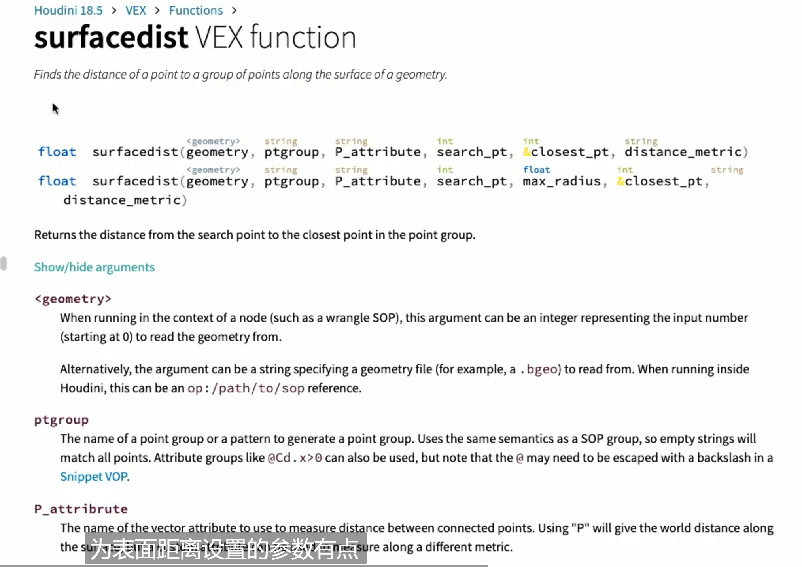
Task: Click the chevron after Functions breadcrumb
Action: (x=234, y=11)
